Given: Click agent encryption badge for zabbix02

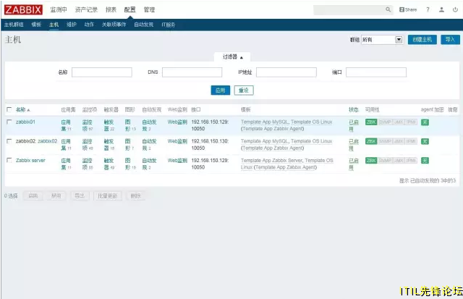Looking at the screenshot, I should (425, 141).
